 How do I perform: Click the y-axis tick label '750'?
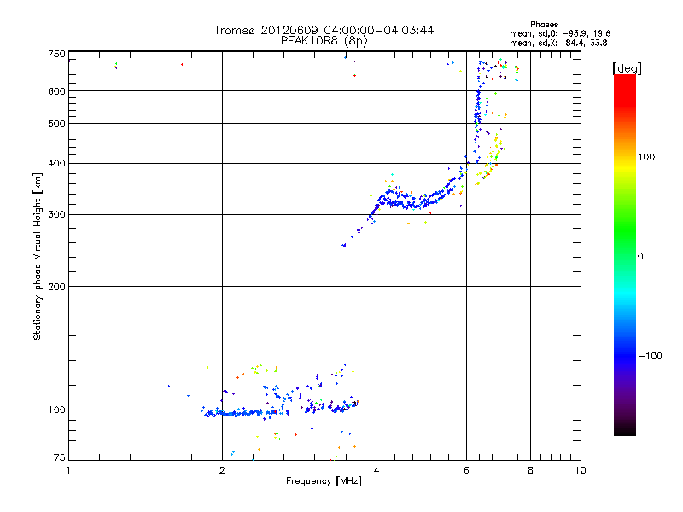click(56, 54)
